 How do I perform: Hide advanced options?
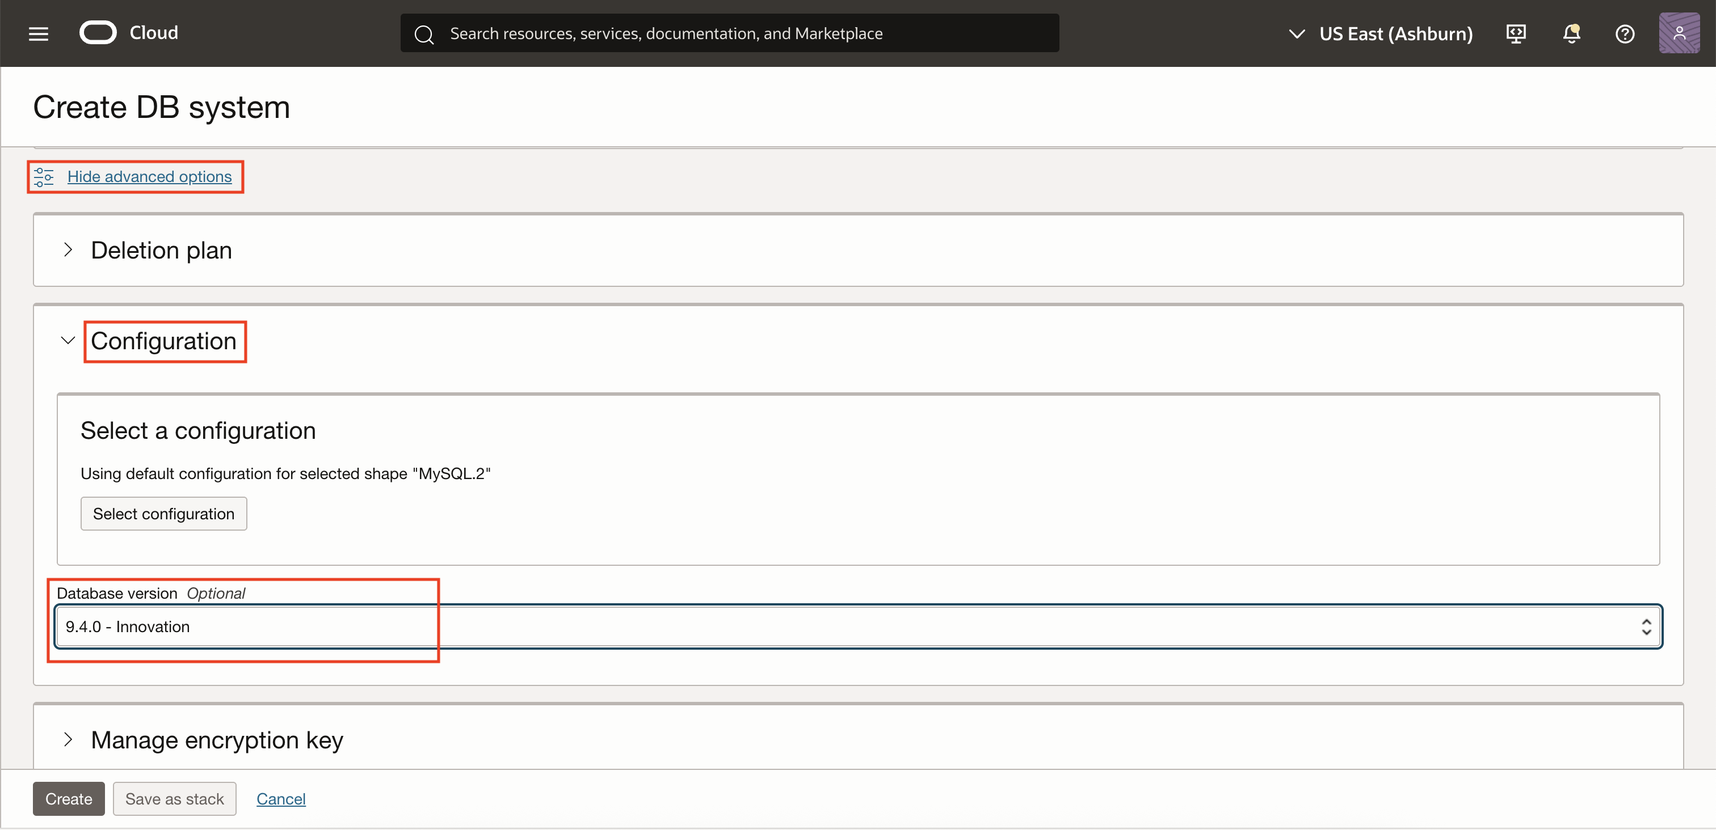(x=149, y=176)
